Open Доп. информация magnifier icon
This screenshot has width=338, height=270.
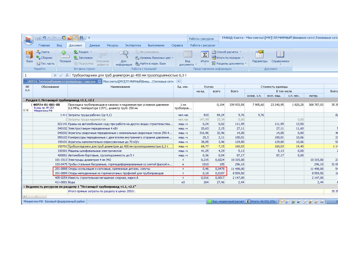coord(124,57)
